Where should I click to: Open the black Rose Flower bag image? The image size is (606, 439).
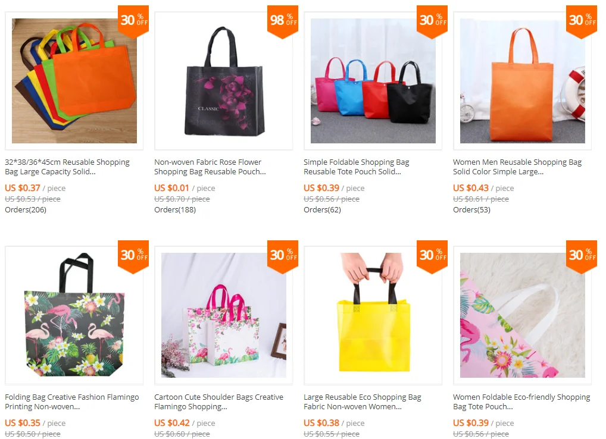[224, 81]
